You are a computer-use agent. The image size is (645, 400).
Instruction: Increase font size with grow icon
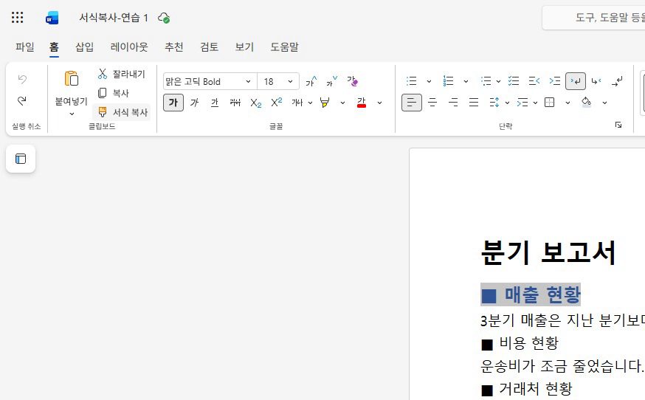pos(311,81)
